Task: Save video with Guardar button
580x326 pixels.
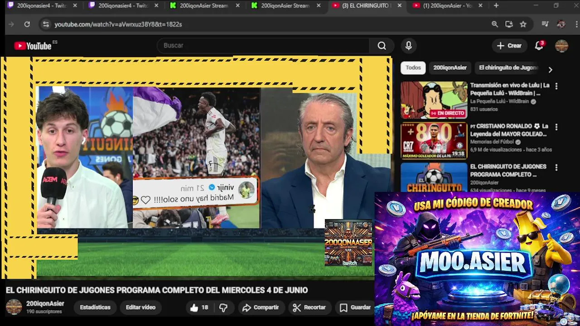Action: (355, 307)
